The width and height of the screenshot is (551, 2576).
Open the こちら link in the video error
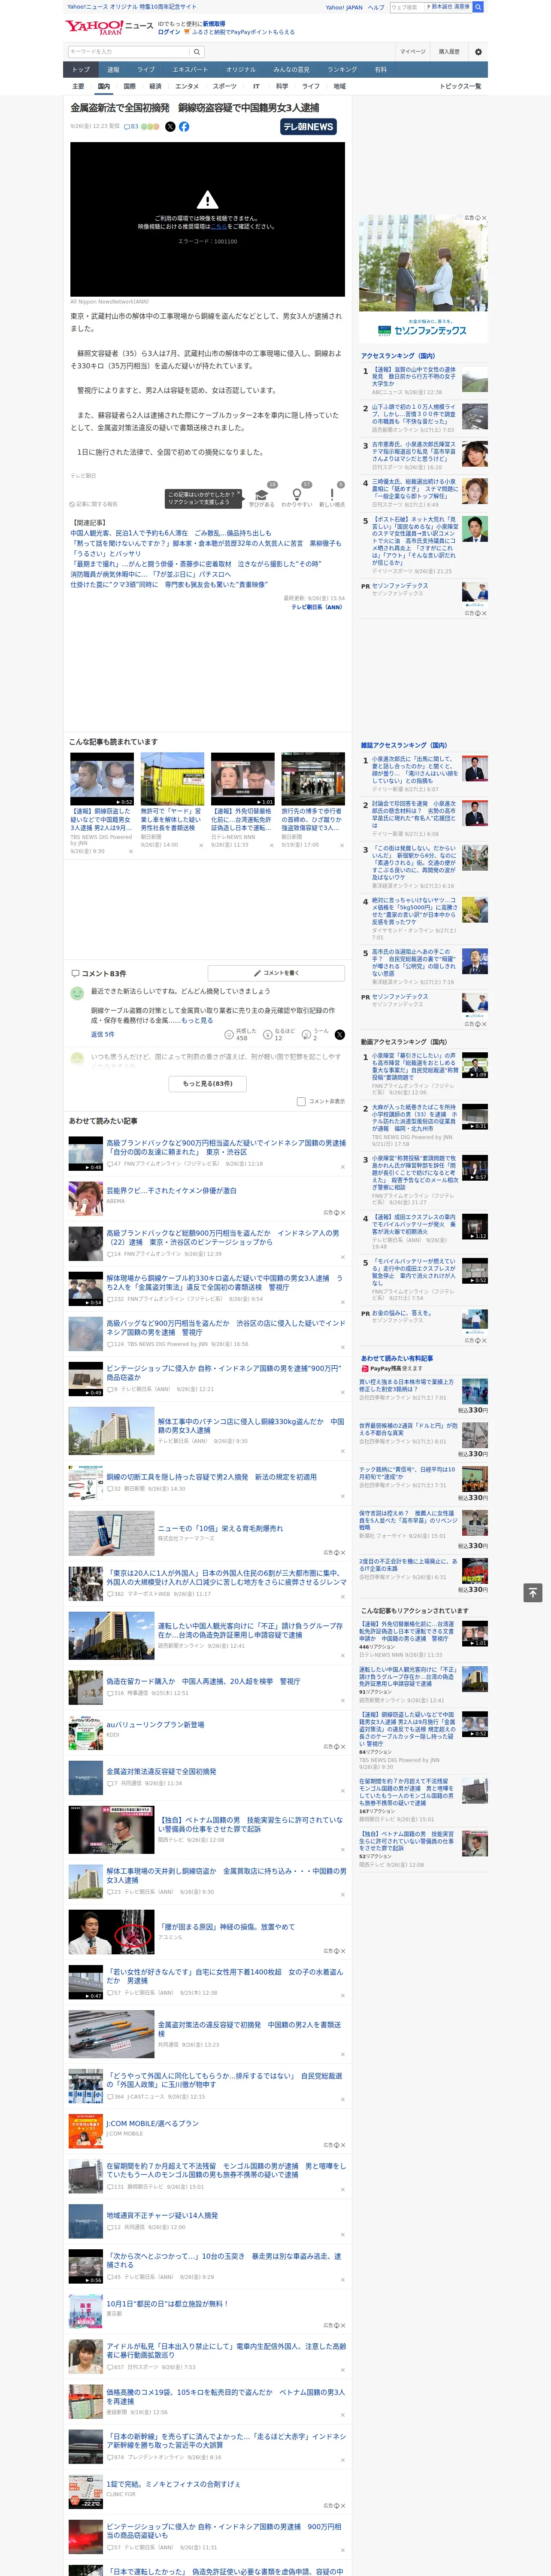pos(218,227)
